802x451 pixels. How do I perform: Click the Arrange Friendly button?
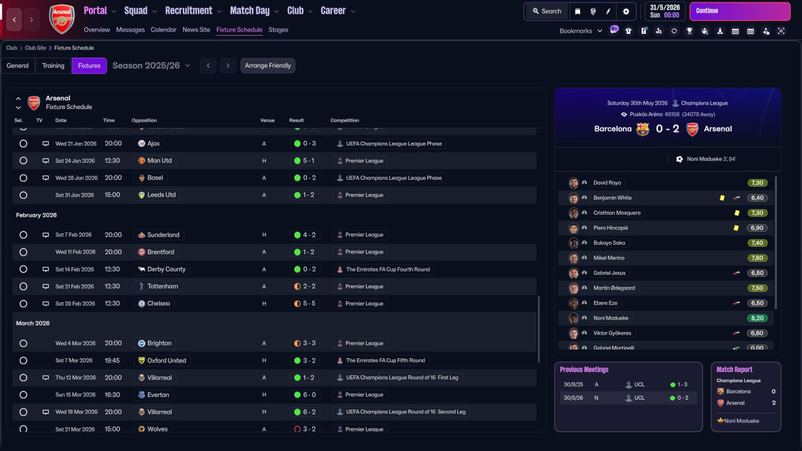[268, 66]
